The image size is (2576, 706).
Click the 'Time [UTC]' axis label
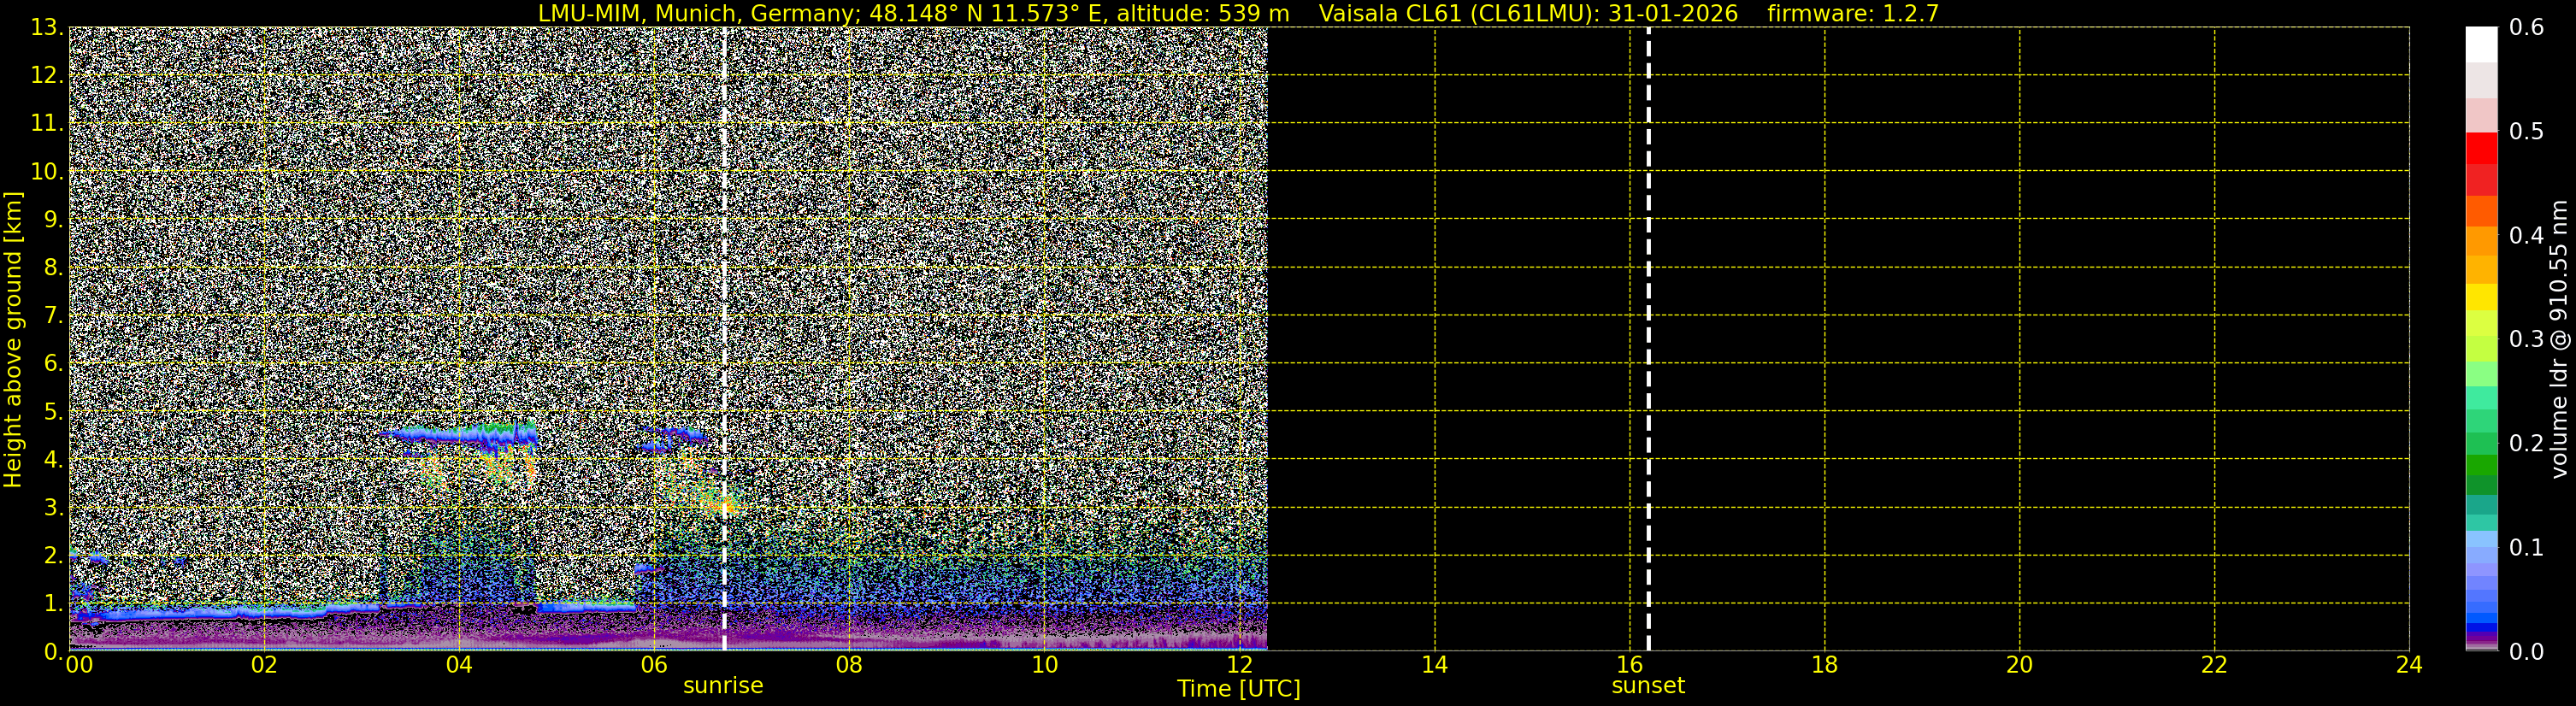point(1239,689)
